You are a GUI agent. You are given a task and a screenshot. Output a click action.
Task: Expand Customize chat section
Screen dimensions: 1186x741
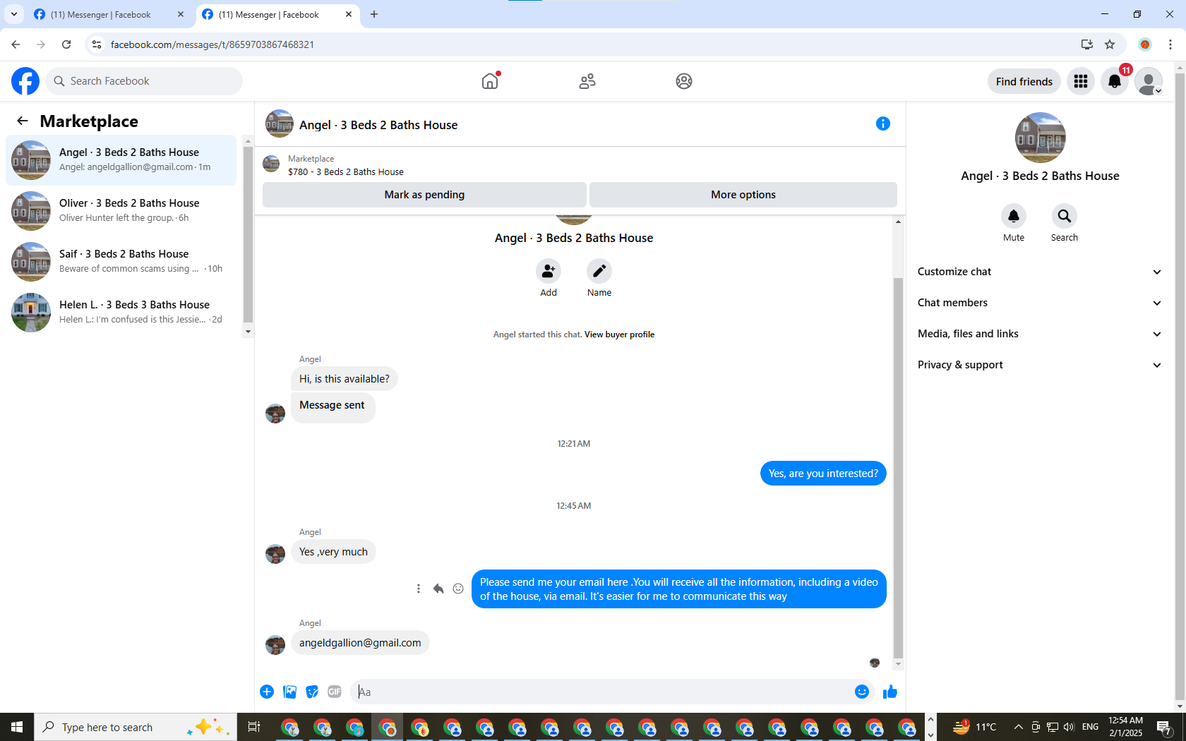coord(1040,272)
